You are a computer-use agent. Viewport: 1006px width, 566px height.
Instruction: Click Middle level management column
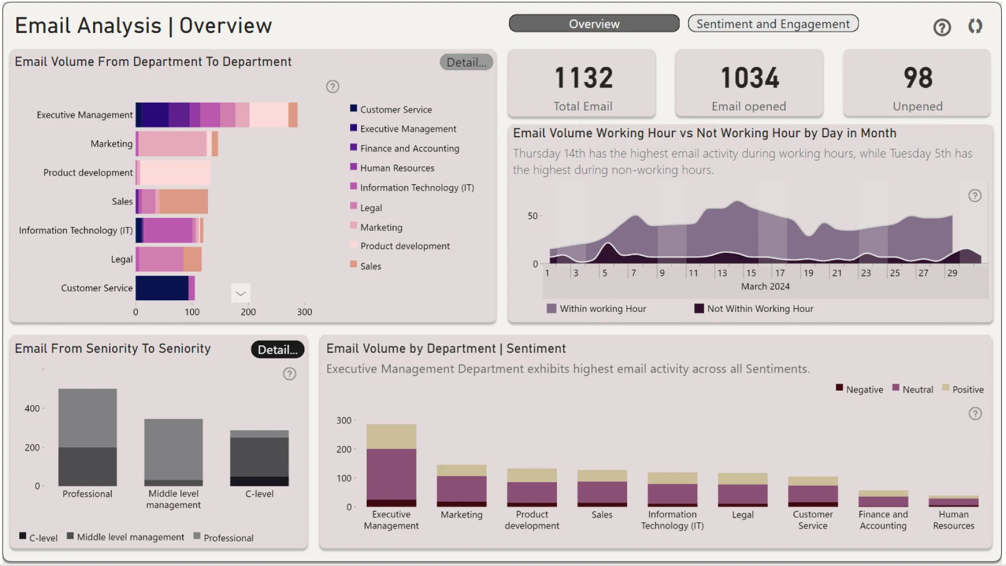click(x=173, y=452)
